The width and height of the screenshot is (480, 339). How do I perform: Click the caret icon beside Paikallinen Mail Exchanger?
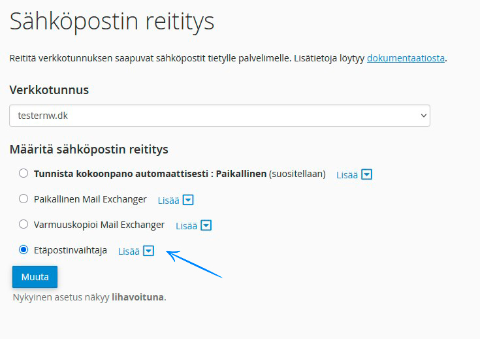(188, 200)
